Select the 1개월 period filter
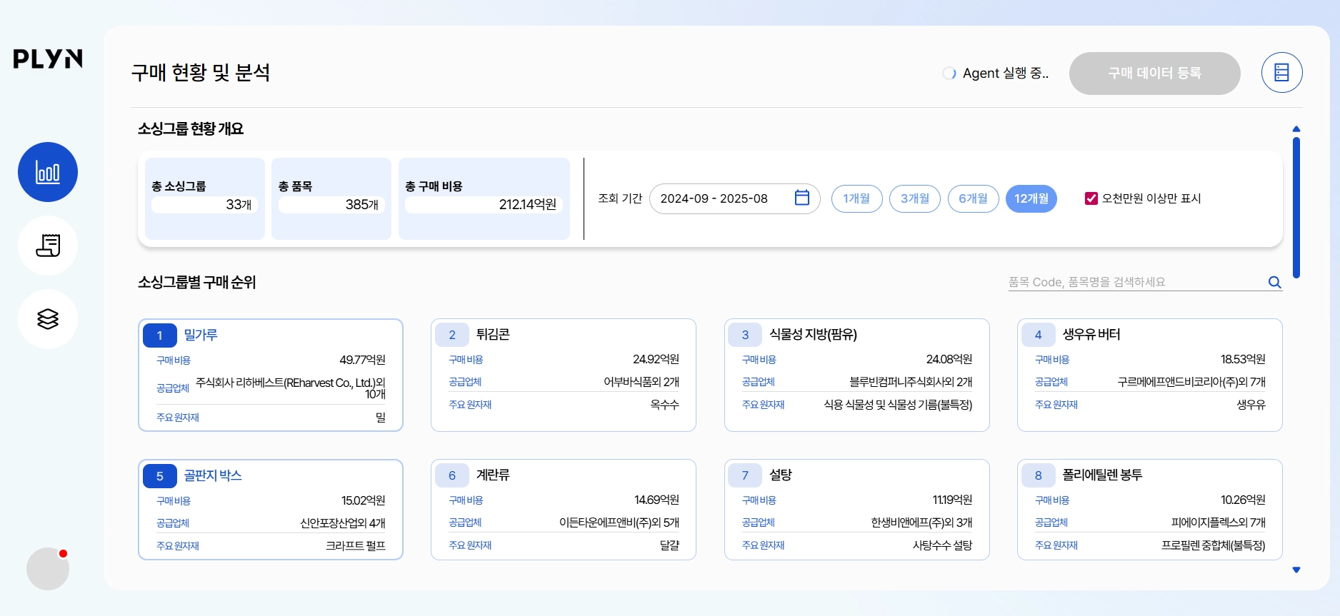Image resolution: width=1340 pixels, height=616 pixels. (856, 198)
